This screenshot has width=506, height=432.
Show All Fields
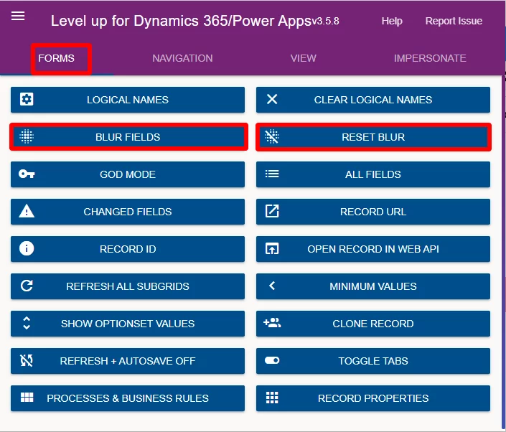373,174
